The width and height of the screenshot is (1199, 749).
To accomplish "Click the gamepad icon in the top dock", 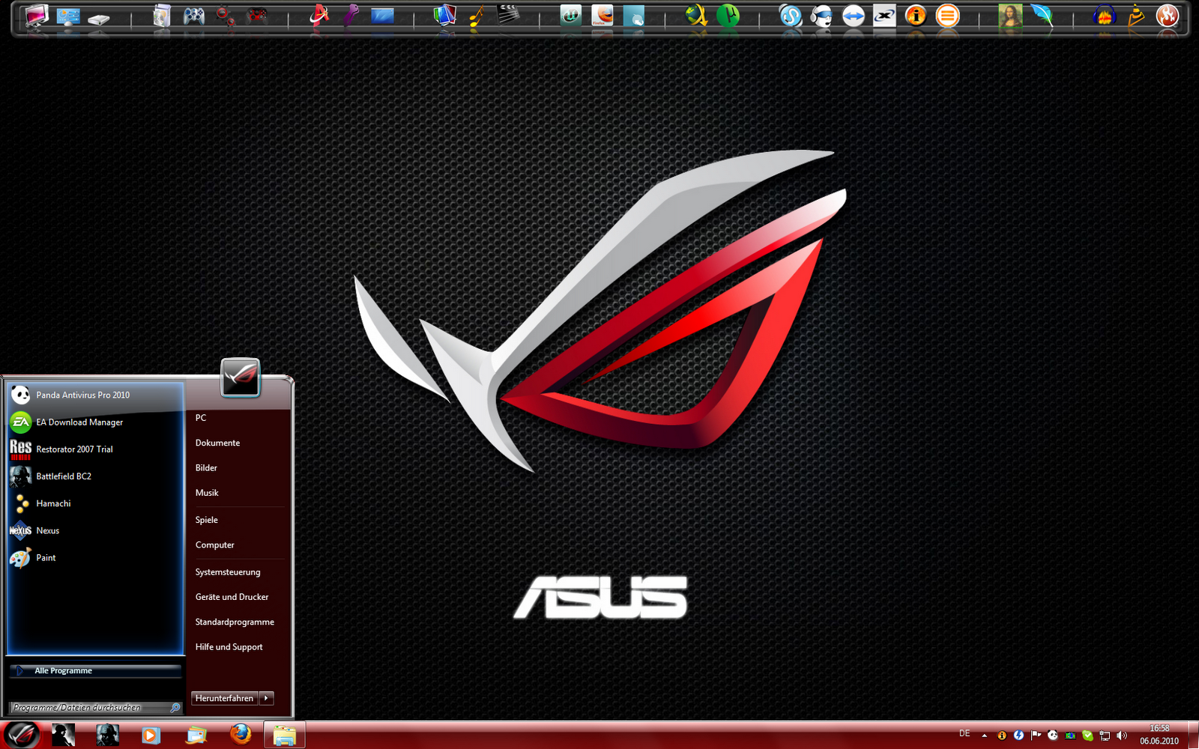I will (194, 15).
